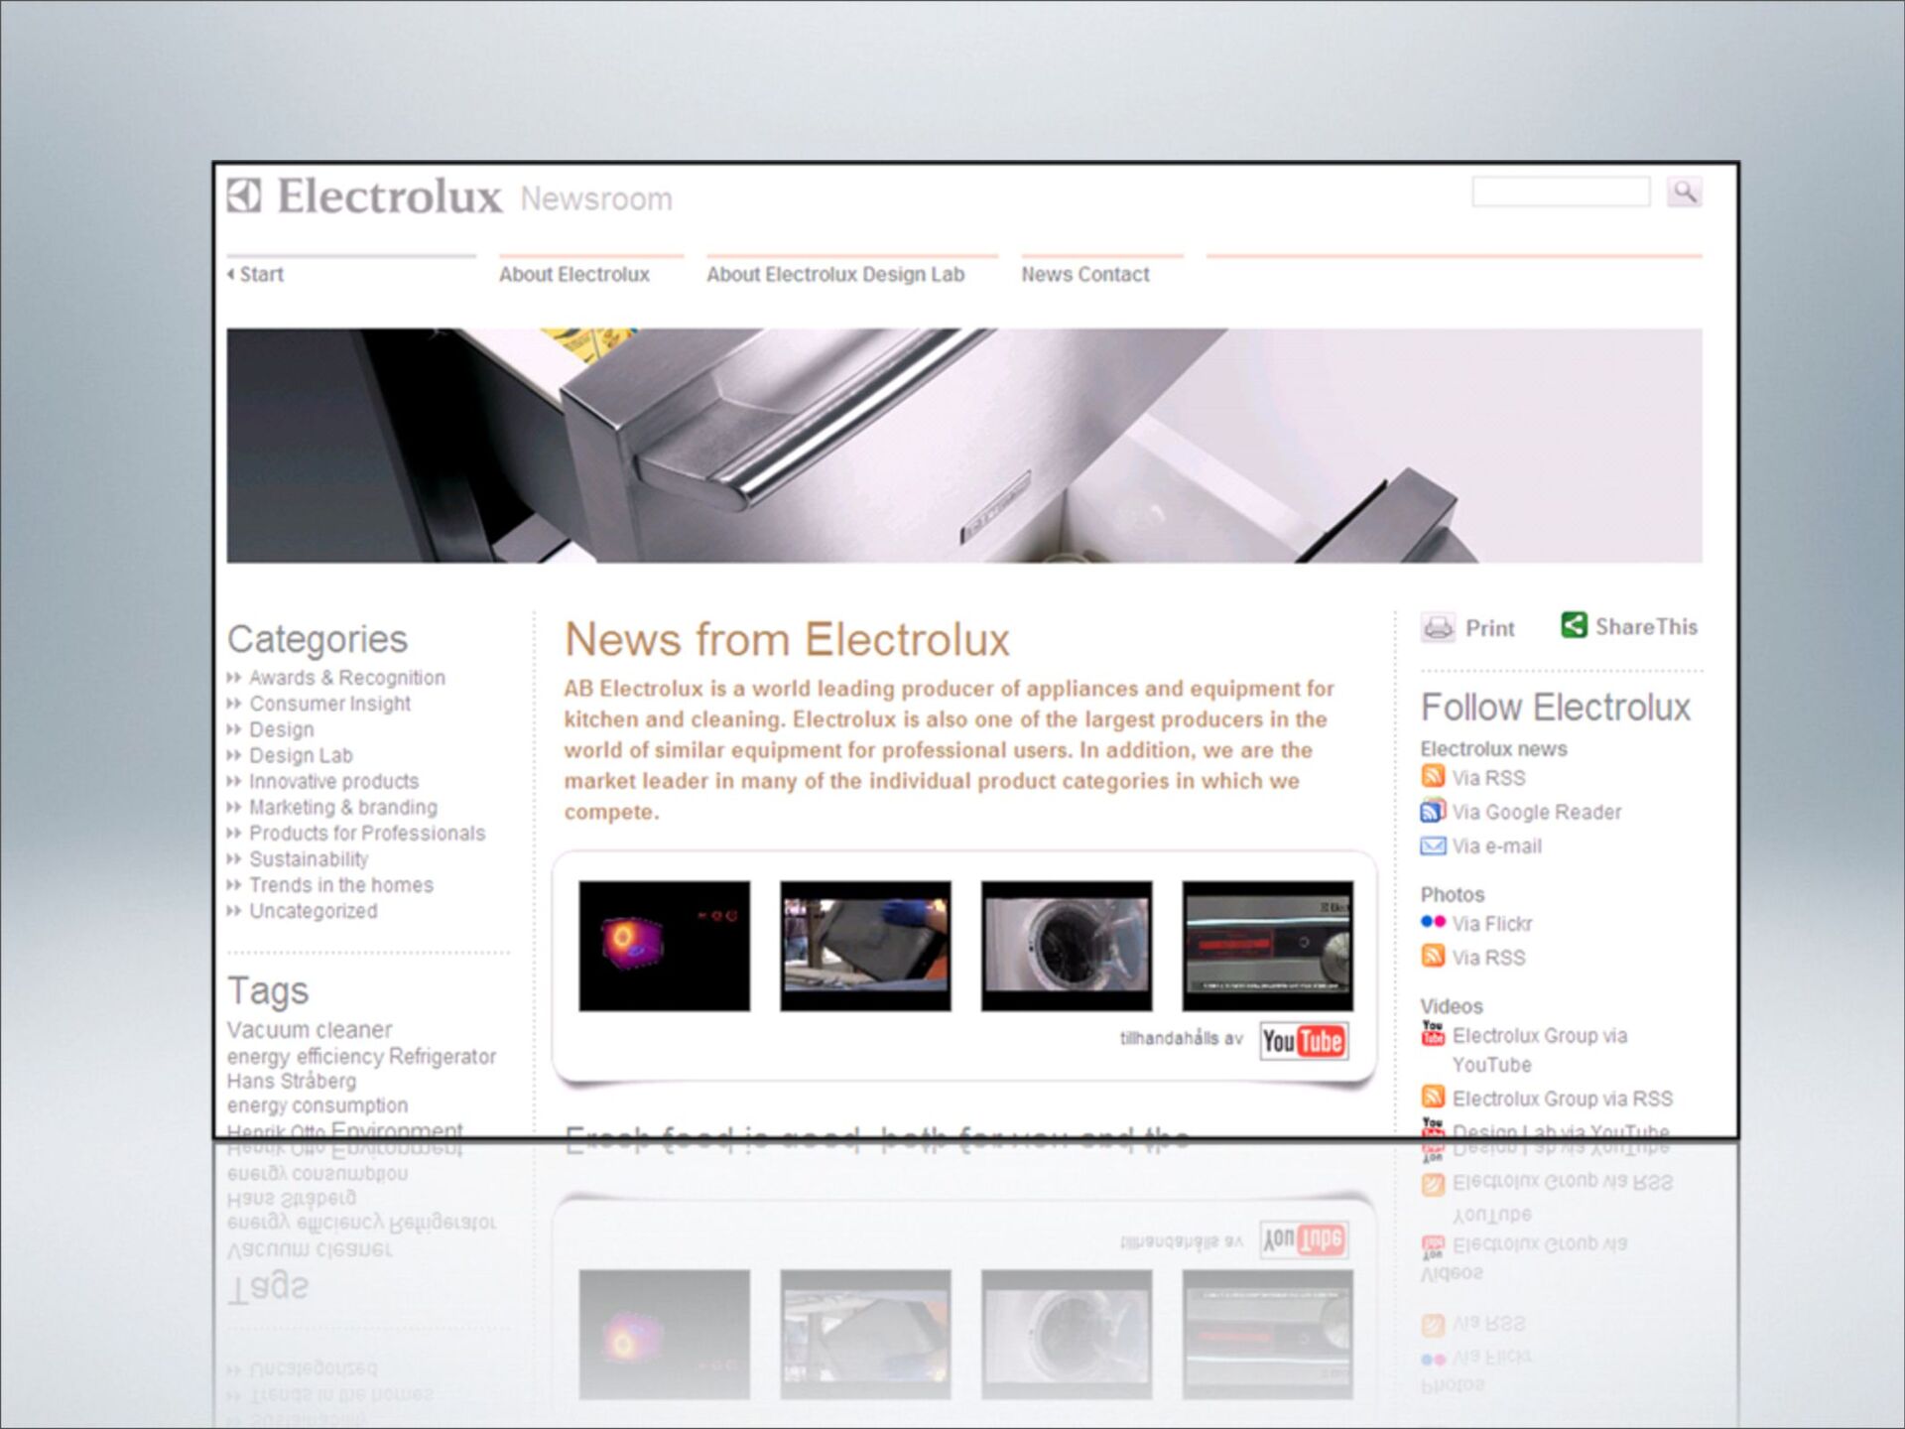
Task: Open Trends in the homes category
Action: [341, 885]
